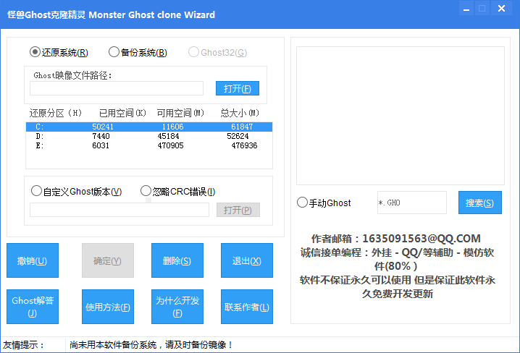
Task: Select the E: partition row
Action: click(x=149, y=145)
